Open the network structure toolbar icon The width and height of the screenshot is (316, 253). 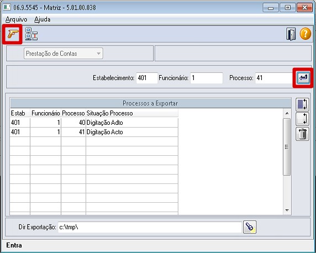(31, 34)
